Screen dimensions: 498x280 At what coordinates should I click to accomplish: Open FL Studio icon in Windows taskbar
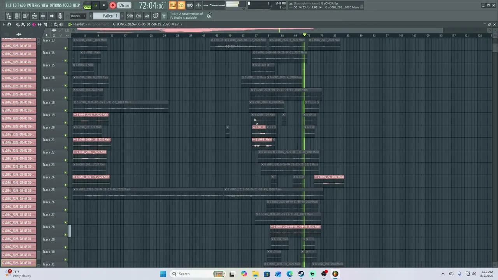click(335, 274)
